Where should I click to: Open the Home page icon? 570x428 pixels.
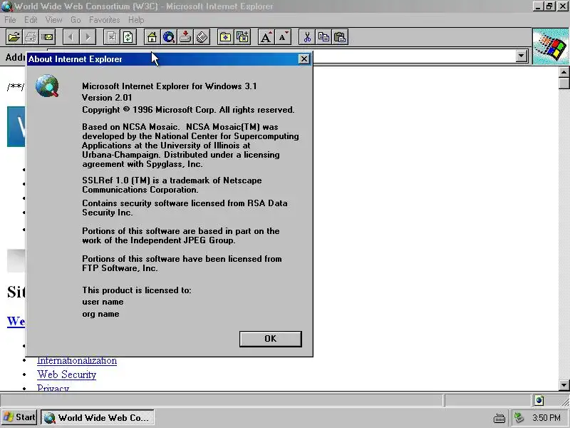(x=152, y=37)
